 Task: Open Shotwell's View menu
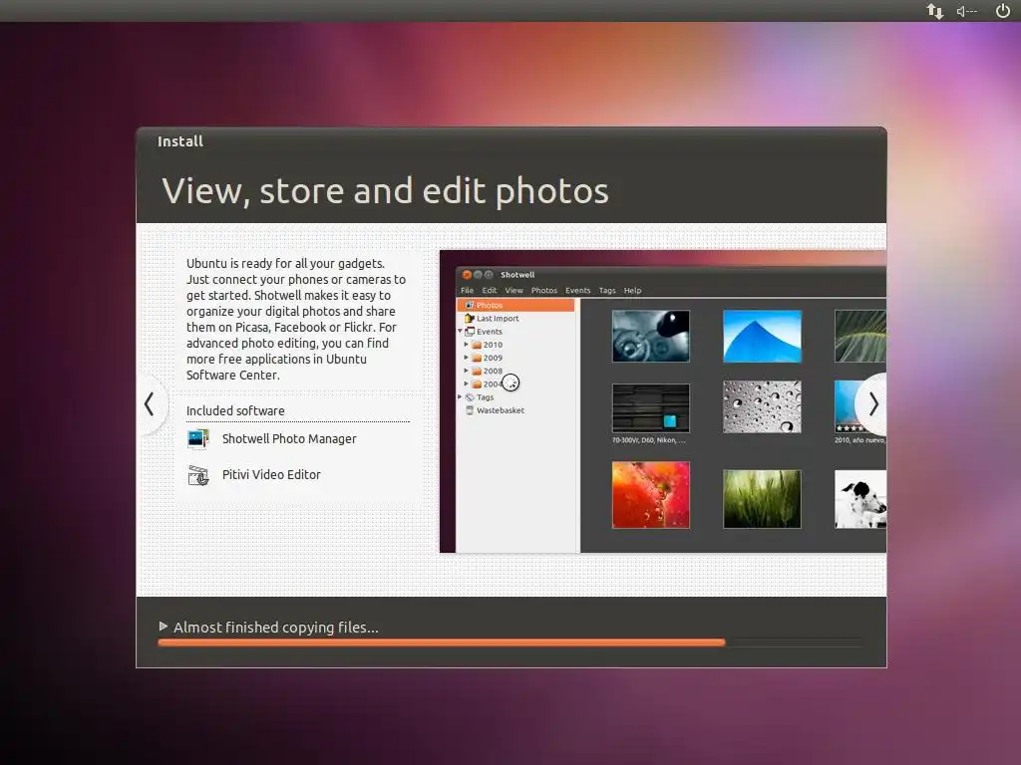coord(513,291)
